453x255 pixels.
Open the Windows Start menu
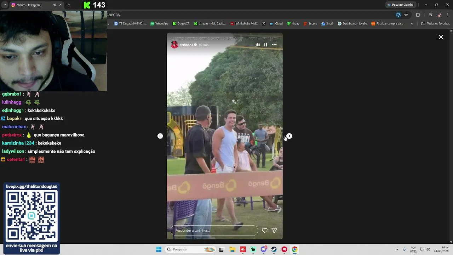point(159,249)
